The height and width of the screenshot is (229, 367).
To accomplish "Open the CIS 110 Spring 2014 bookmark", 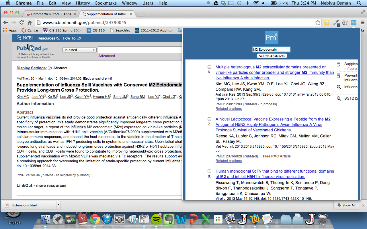I will (62, 30).
